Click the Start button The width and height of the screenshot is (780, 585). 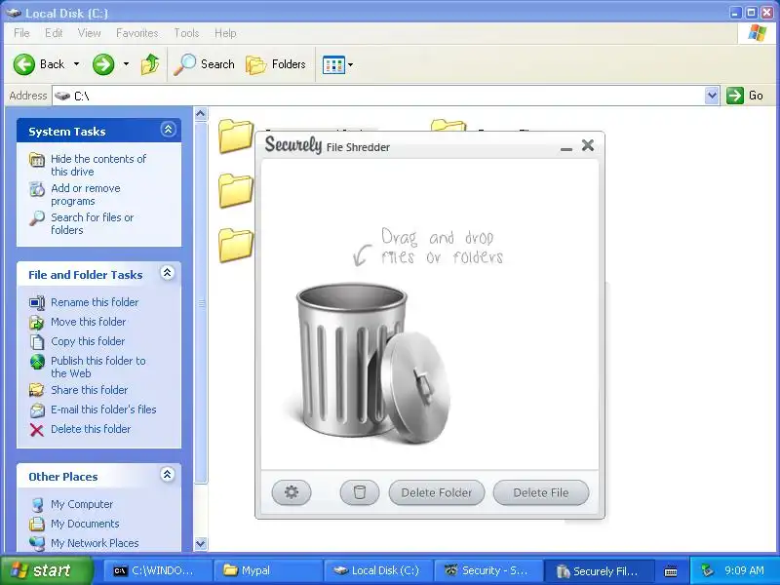[45, 570]
